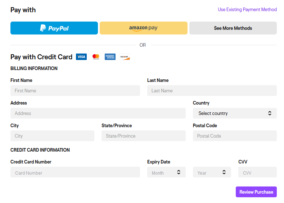Click the Card Number field

75,172
